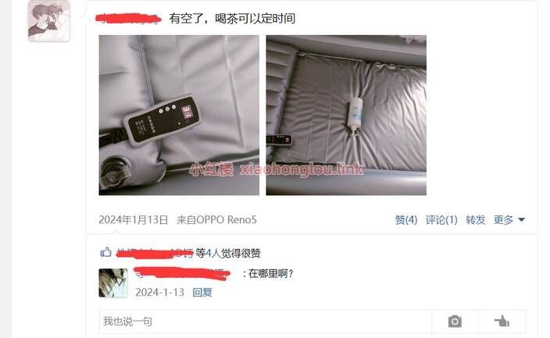Expand the 更多 dropdown arrow

click(521, 220)
